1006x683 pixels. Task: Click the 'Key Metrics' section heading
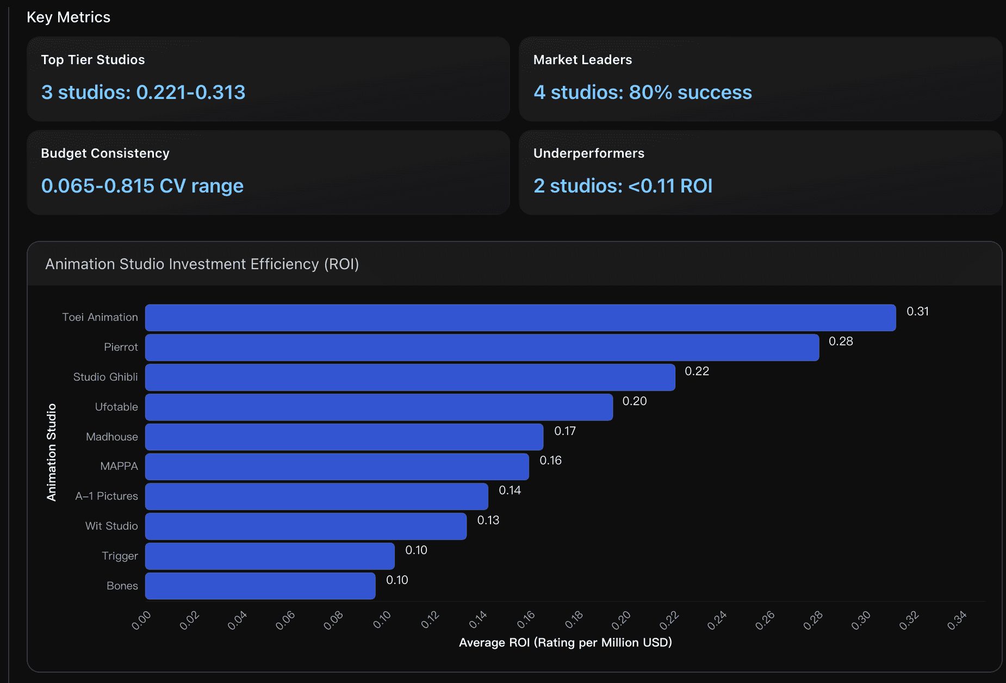(69, 17)
